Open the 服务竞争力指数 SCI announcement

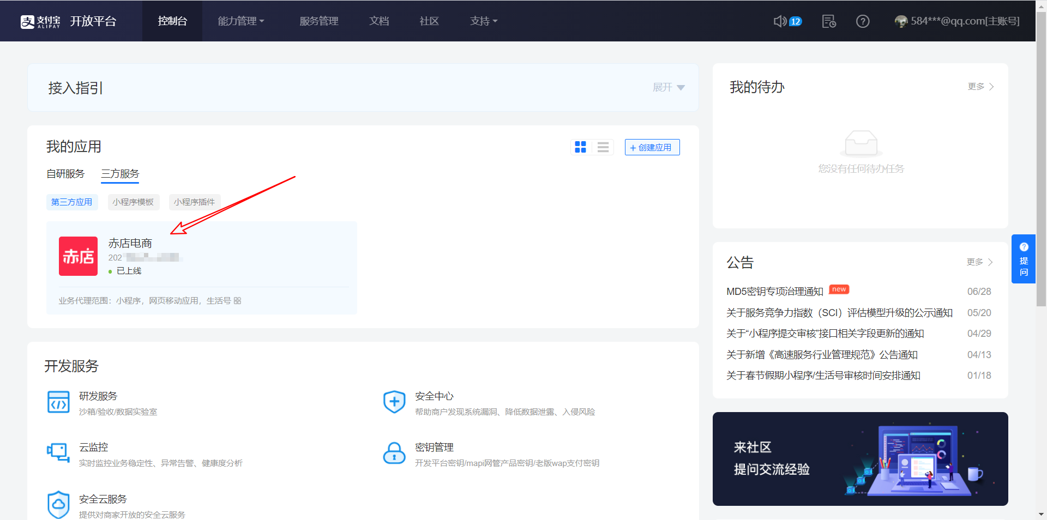point(839,313)
